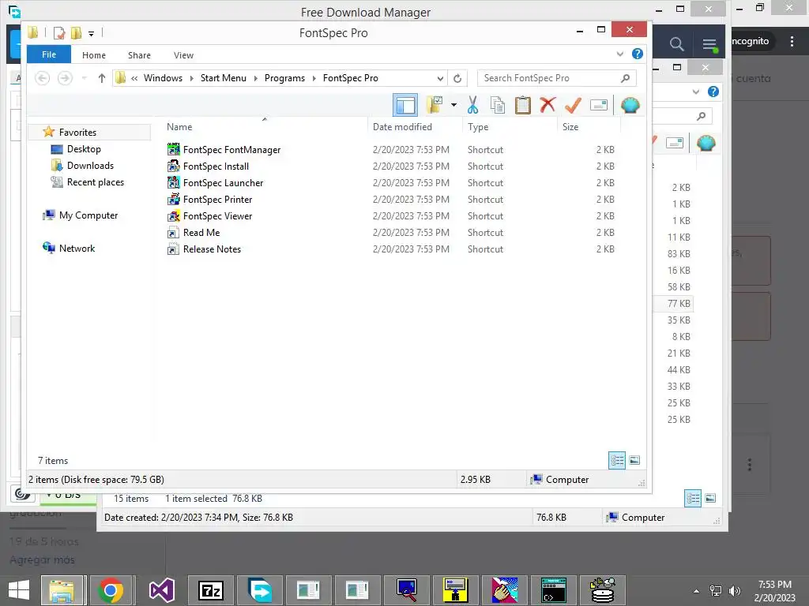Open Google Chrome from taskbar
The width and height of the screenshot is (809, 606).
[111, 590]
